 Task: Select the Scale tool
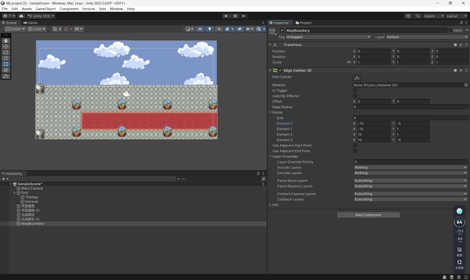(x=6, y=58)
